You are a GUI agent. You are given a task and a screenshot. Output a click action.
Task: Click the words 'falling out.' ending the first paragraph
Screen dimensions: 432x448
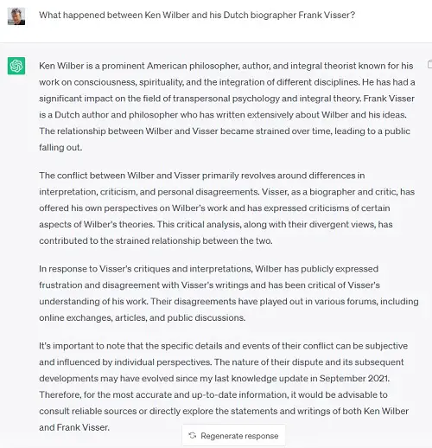point(60,147)
